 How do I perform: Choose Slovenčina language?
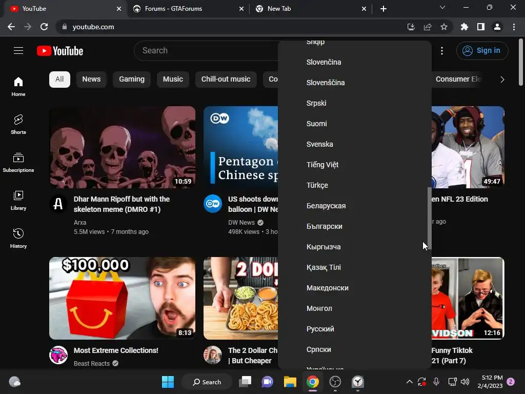click(x=355, y=62)
